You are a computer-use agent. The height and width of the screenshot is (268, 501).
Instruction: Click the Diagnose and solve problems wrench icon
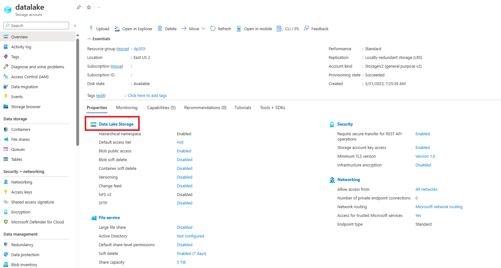click(6, 67)
